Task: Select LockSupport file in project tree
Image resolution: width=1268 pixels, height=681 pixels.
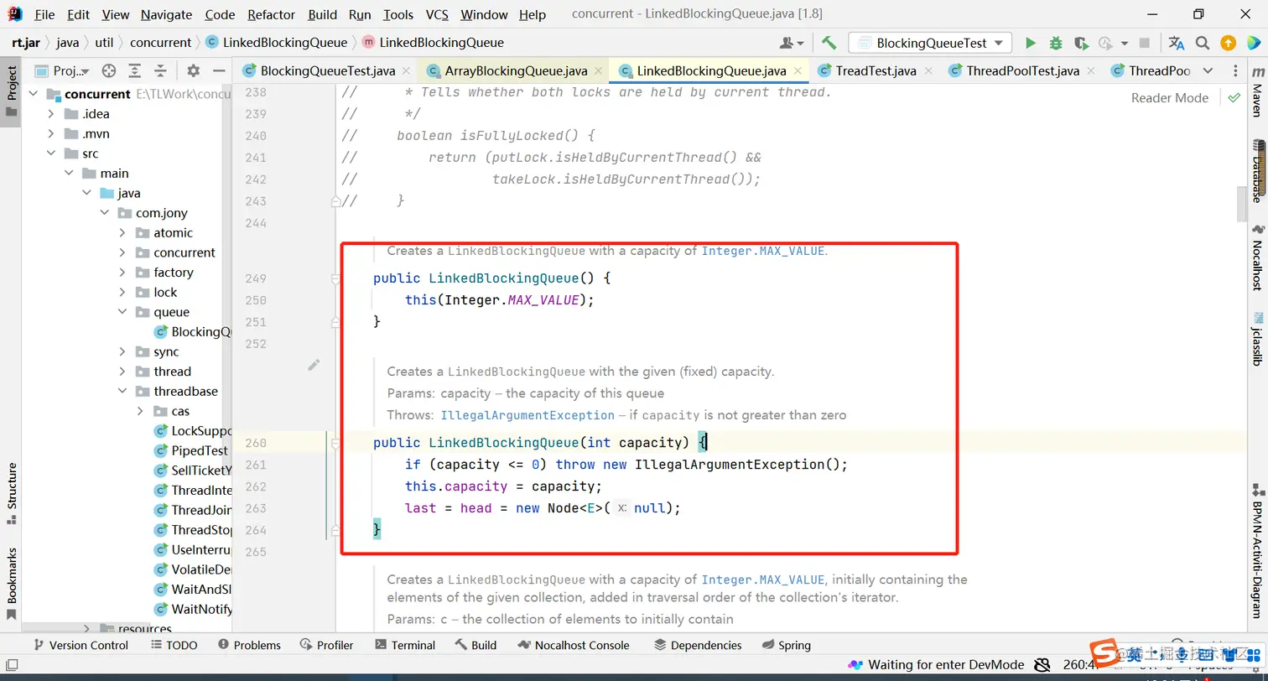Action: point(191,431)
